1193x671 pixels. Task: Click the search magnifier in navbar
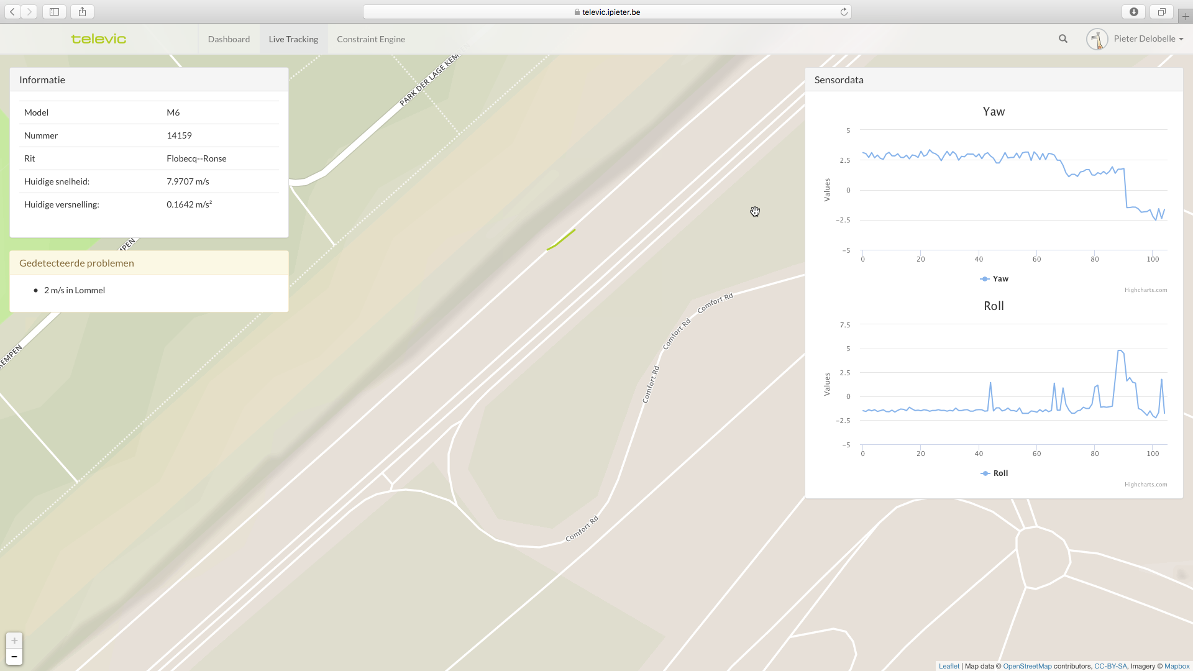[1063, 39]
